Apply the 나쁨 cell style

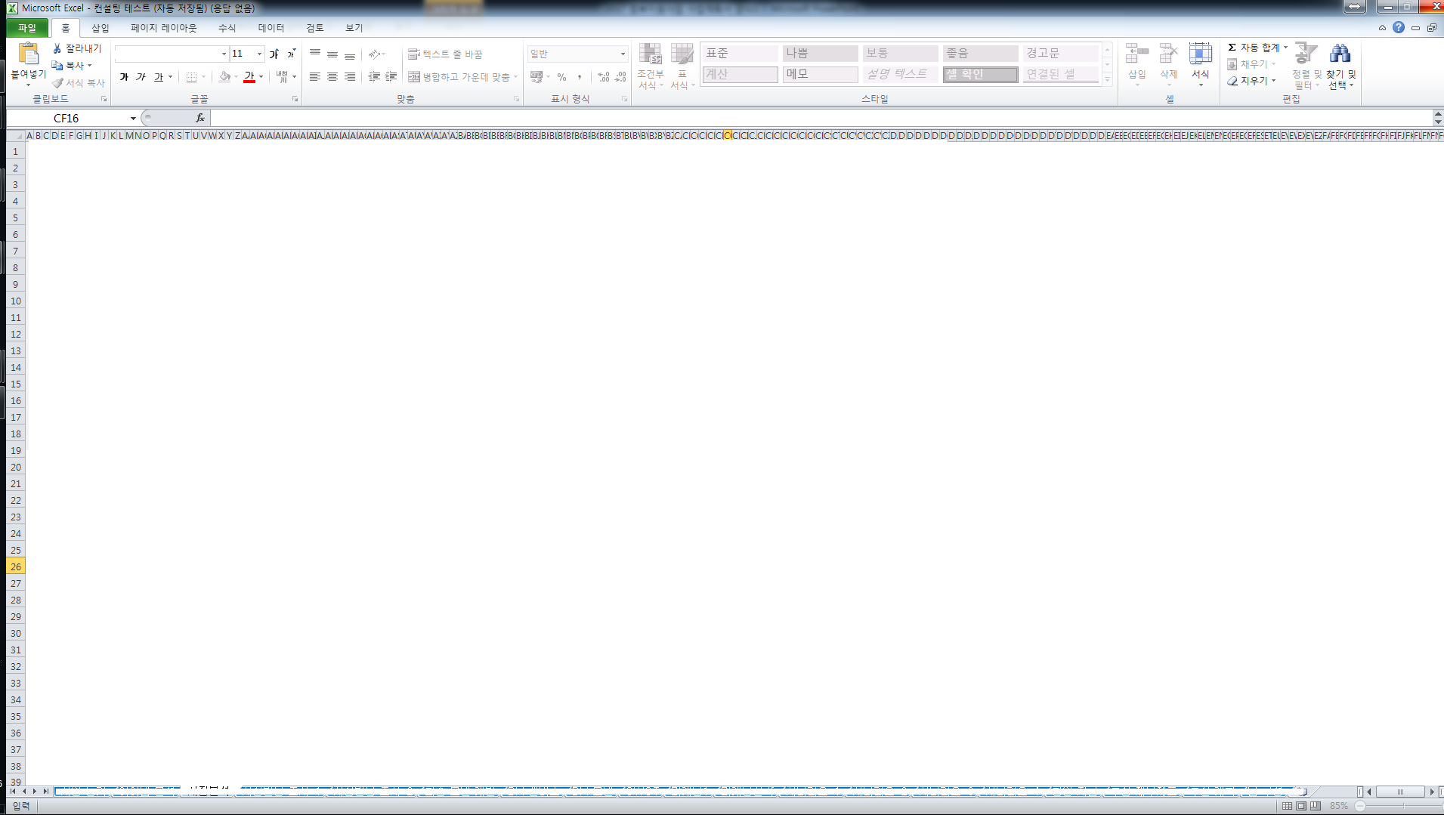point(820,54)
